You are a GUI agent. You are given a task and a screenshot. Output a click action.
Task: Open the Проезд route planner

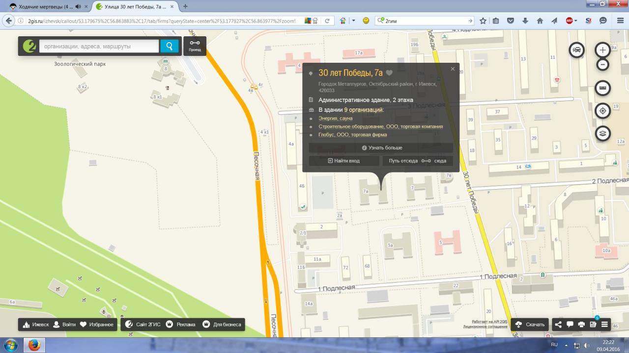click(x=195, y=46)
